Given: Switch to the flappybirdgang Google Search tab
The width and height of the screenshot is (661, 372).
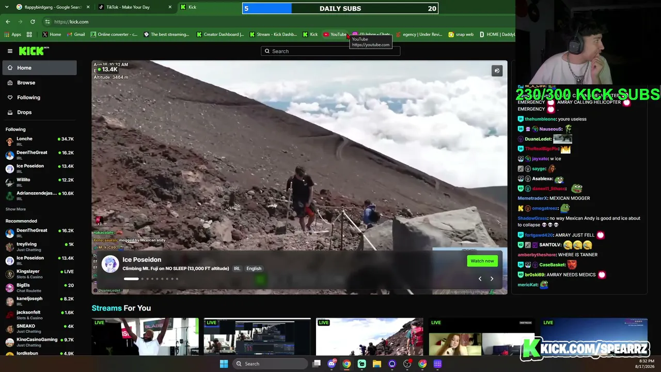Looking at the screenshot, I should point(53,7).
